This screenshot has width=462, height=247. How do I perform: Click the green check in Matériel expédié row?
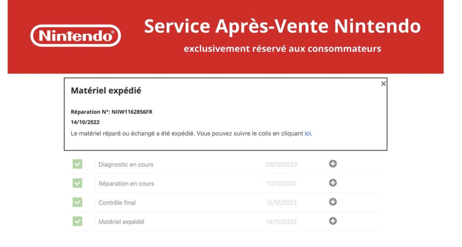click(78, 221)
